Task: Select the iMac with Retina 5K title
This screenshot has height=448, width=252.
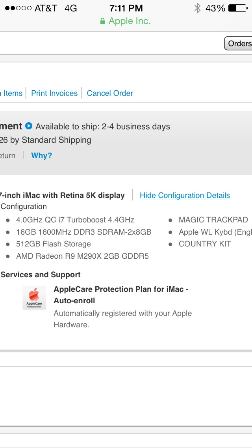Action: pos(62,196)
